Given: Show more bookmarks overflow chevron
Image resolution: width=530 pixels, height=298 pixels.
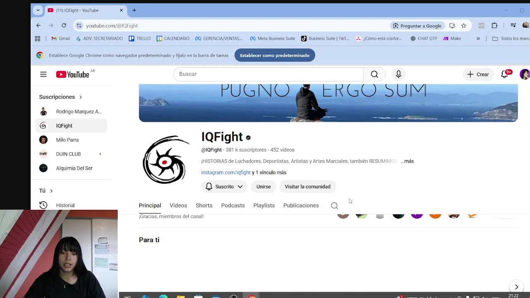Looking at the screenshot, I should (478, 38).
